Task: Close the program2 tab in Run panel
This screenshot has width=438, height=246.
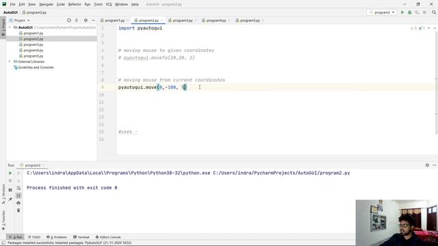Action: pos(44,165)
